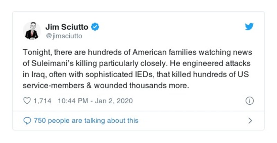Open the Jim Sciutto display name link
This screenshot has height=143, width=277.
(67, 27)
